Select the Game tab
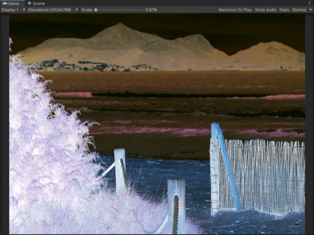 tap(11, 3)
